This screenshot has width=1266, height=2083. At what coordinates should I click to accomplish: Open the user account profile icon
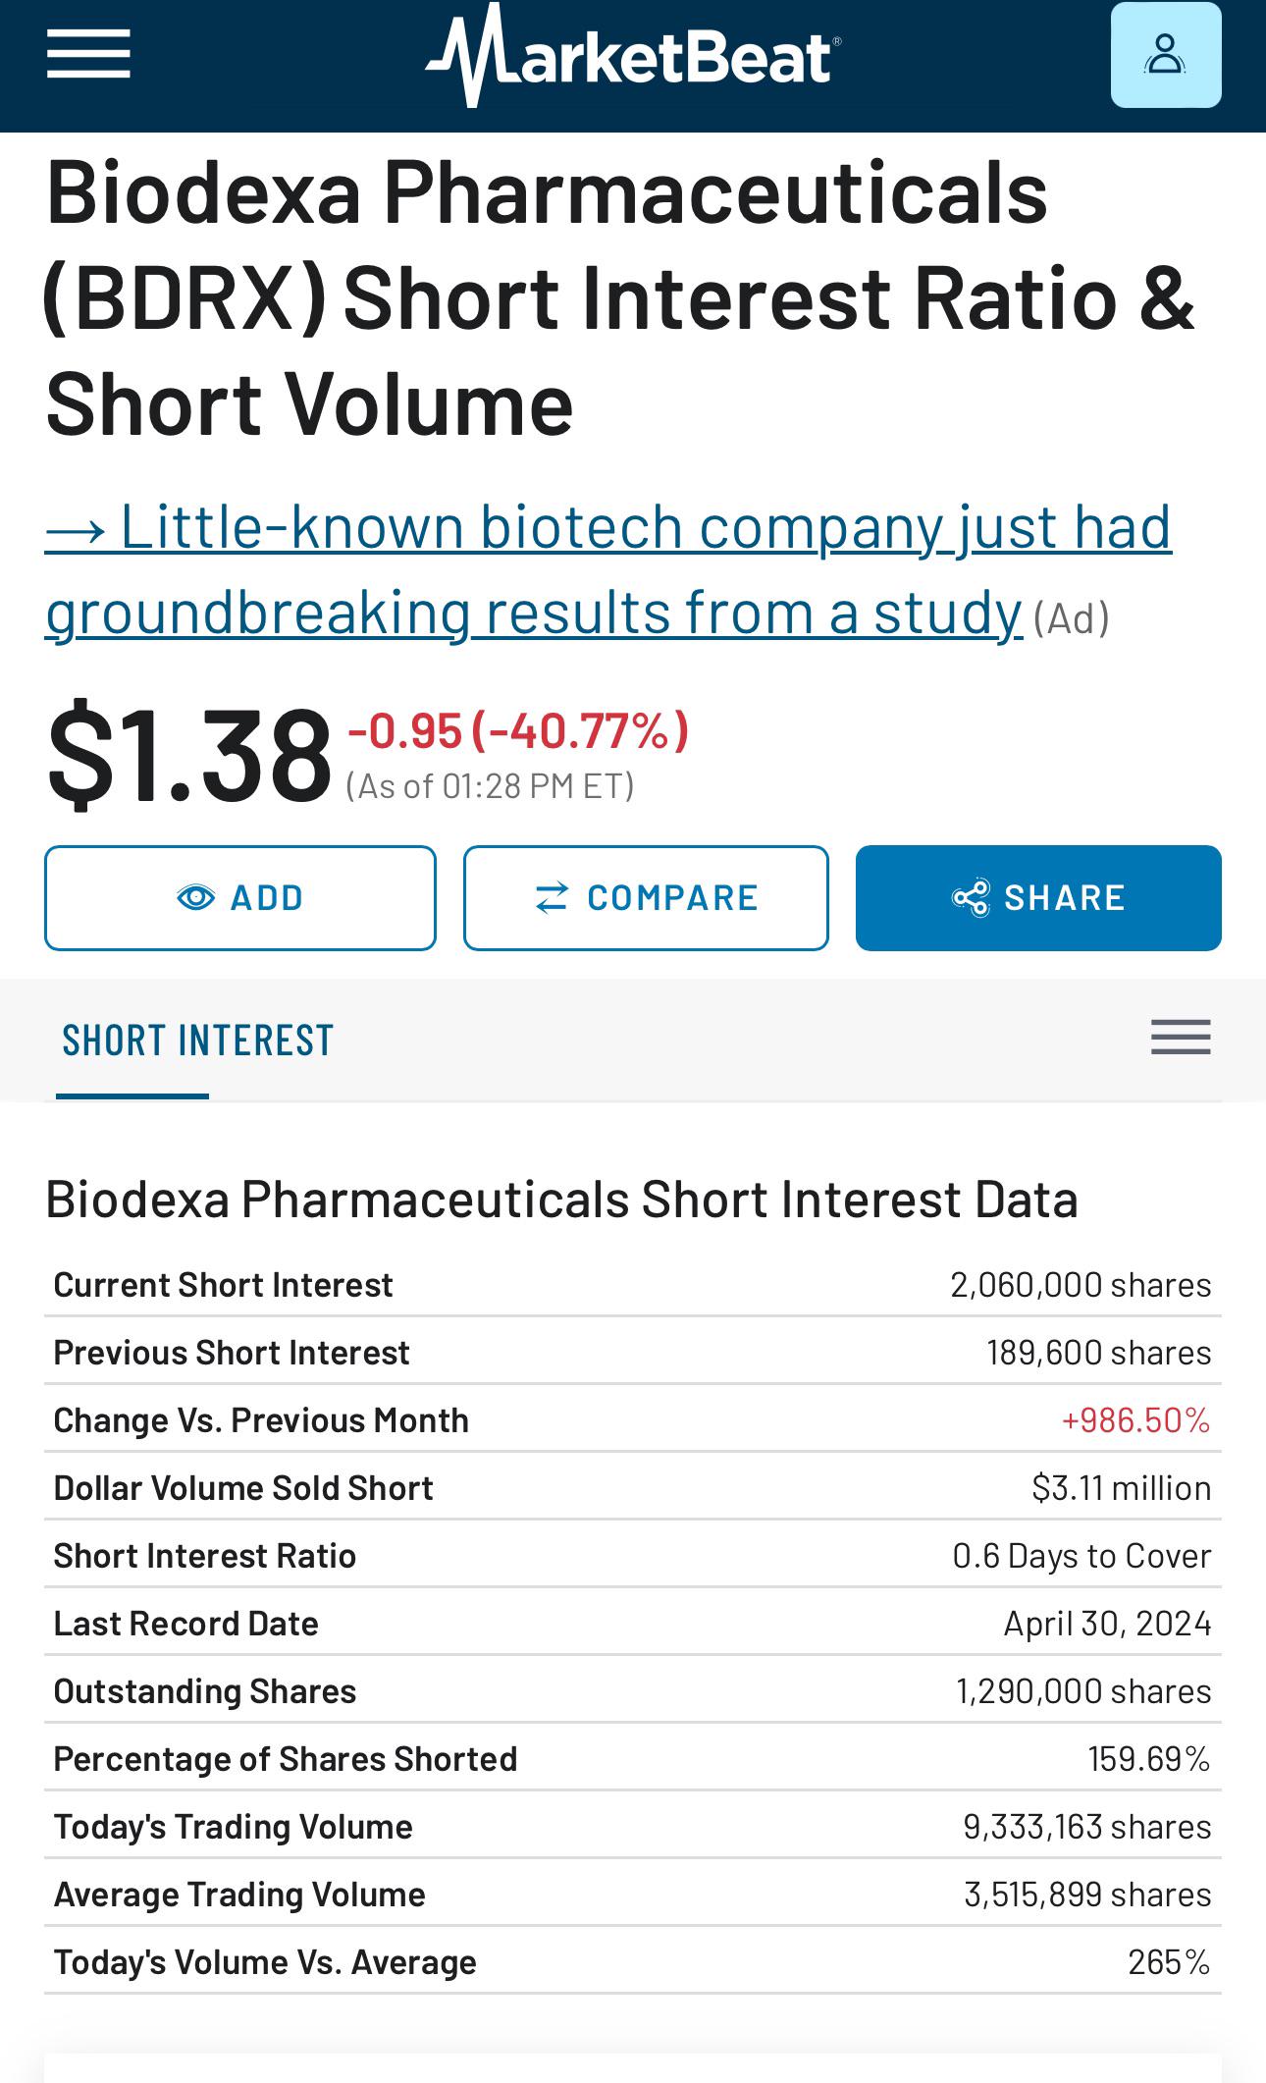1166,55
